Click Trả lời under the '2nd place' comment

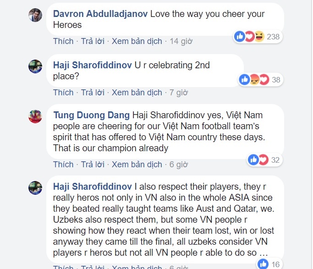coord(93,93)
